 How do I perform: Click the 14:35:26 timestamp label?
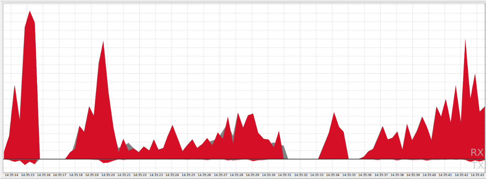pyautogui.click(x=204, y=175)
